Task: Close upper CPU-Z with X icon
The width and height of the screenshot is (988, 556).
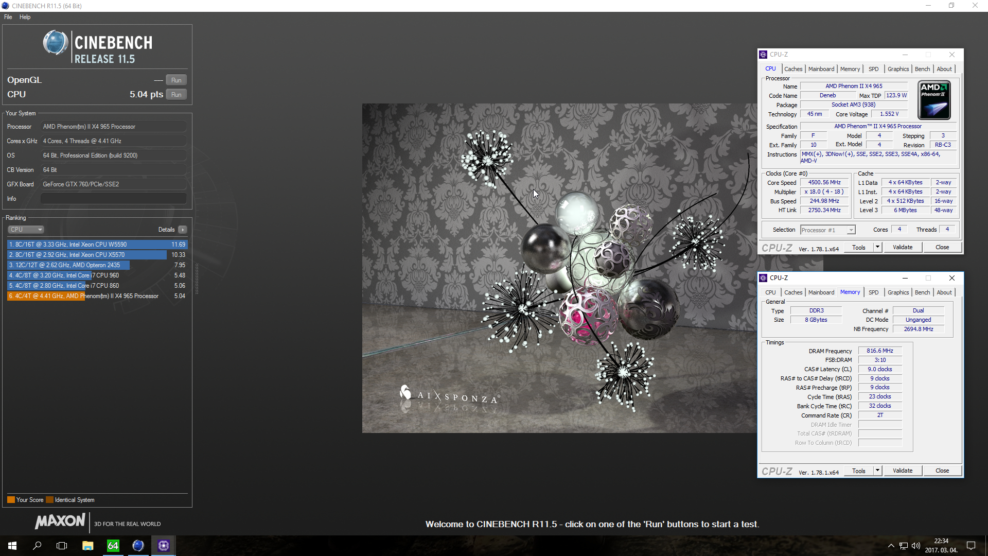Action: [952, 55]
